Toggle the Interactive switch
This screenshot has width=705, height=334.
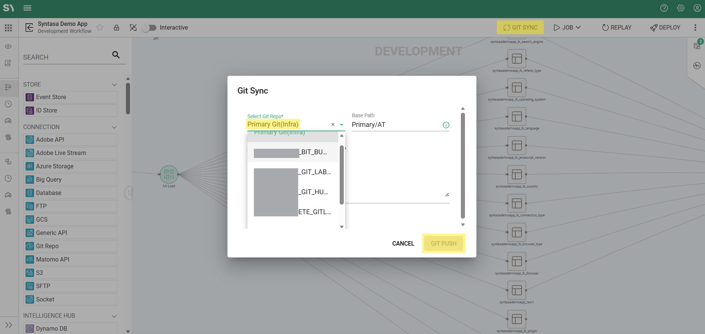pos(149,28)
